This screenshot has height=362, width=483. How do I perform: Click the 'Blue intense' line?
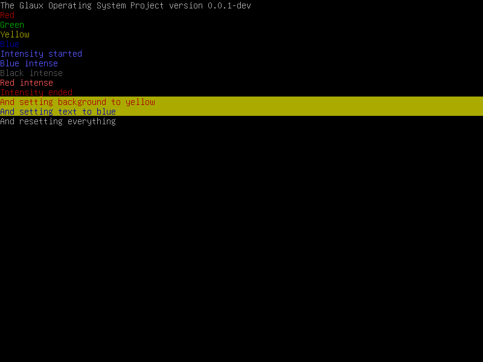(x=29, y=63)
